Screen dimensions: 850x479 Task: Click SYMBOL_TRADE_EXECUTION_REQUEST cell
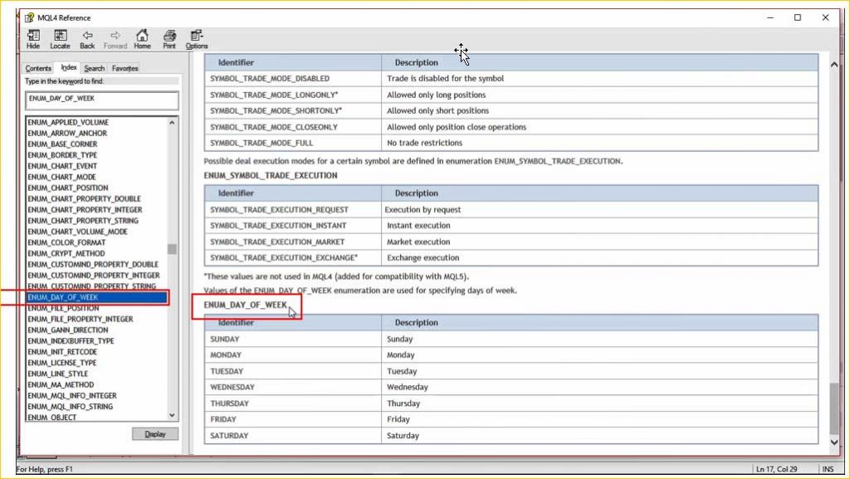(293, 210)
